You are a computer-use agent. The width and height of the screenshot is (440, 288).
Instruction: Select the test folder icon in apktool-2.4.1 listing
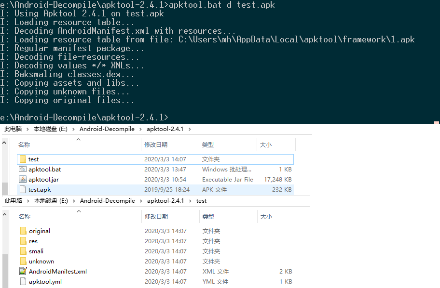click(x=23, y=159)
